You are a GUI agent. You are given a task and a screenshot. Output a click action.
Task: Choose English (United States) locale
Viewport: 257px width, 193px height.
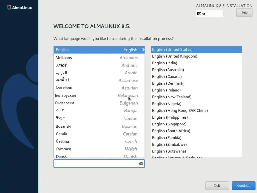pyautogui.click(x=196, y=50)
